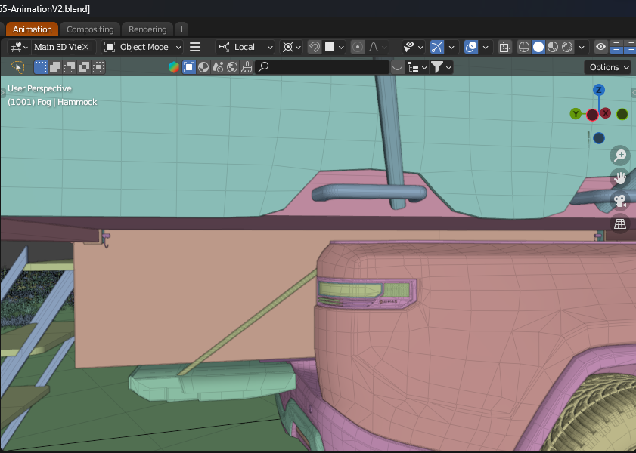636x453 pixels.
Task: Switch to Rendered viewport shading
Action: click(567, 47)
